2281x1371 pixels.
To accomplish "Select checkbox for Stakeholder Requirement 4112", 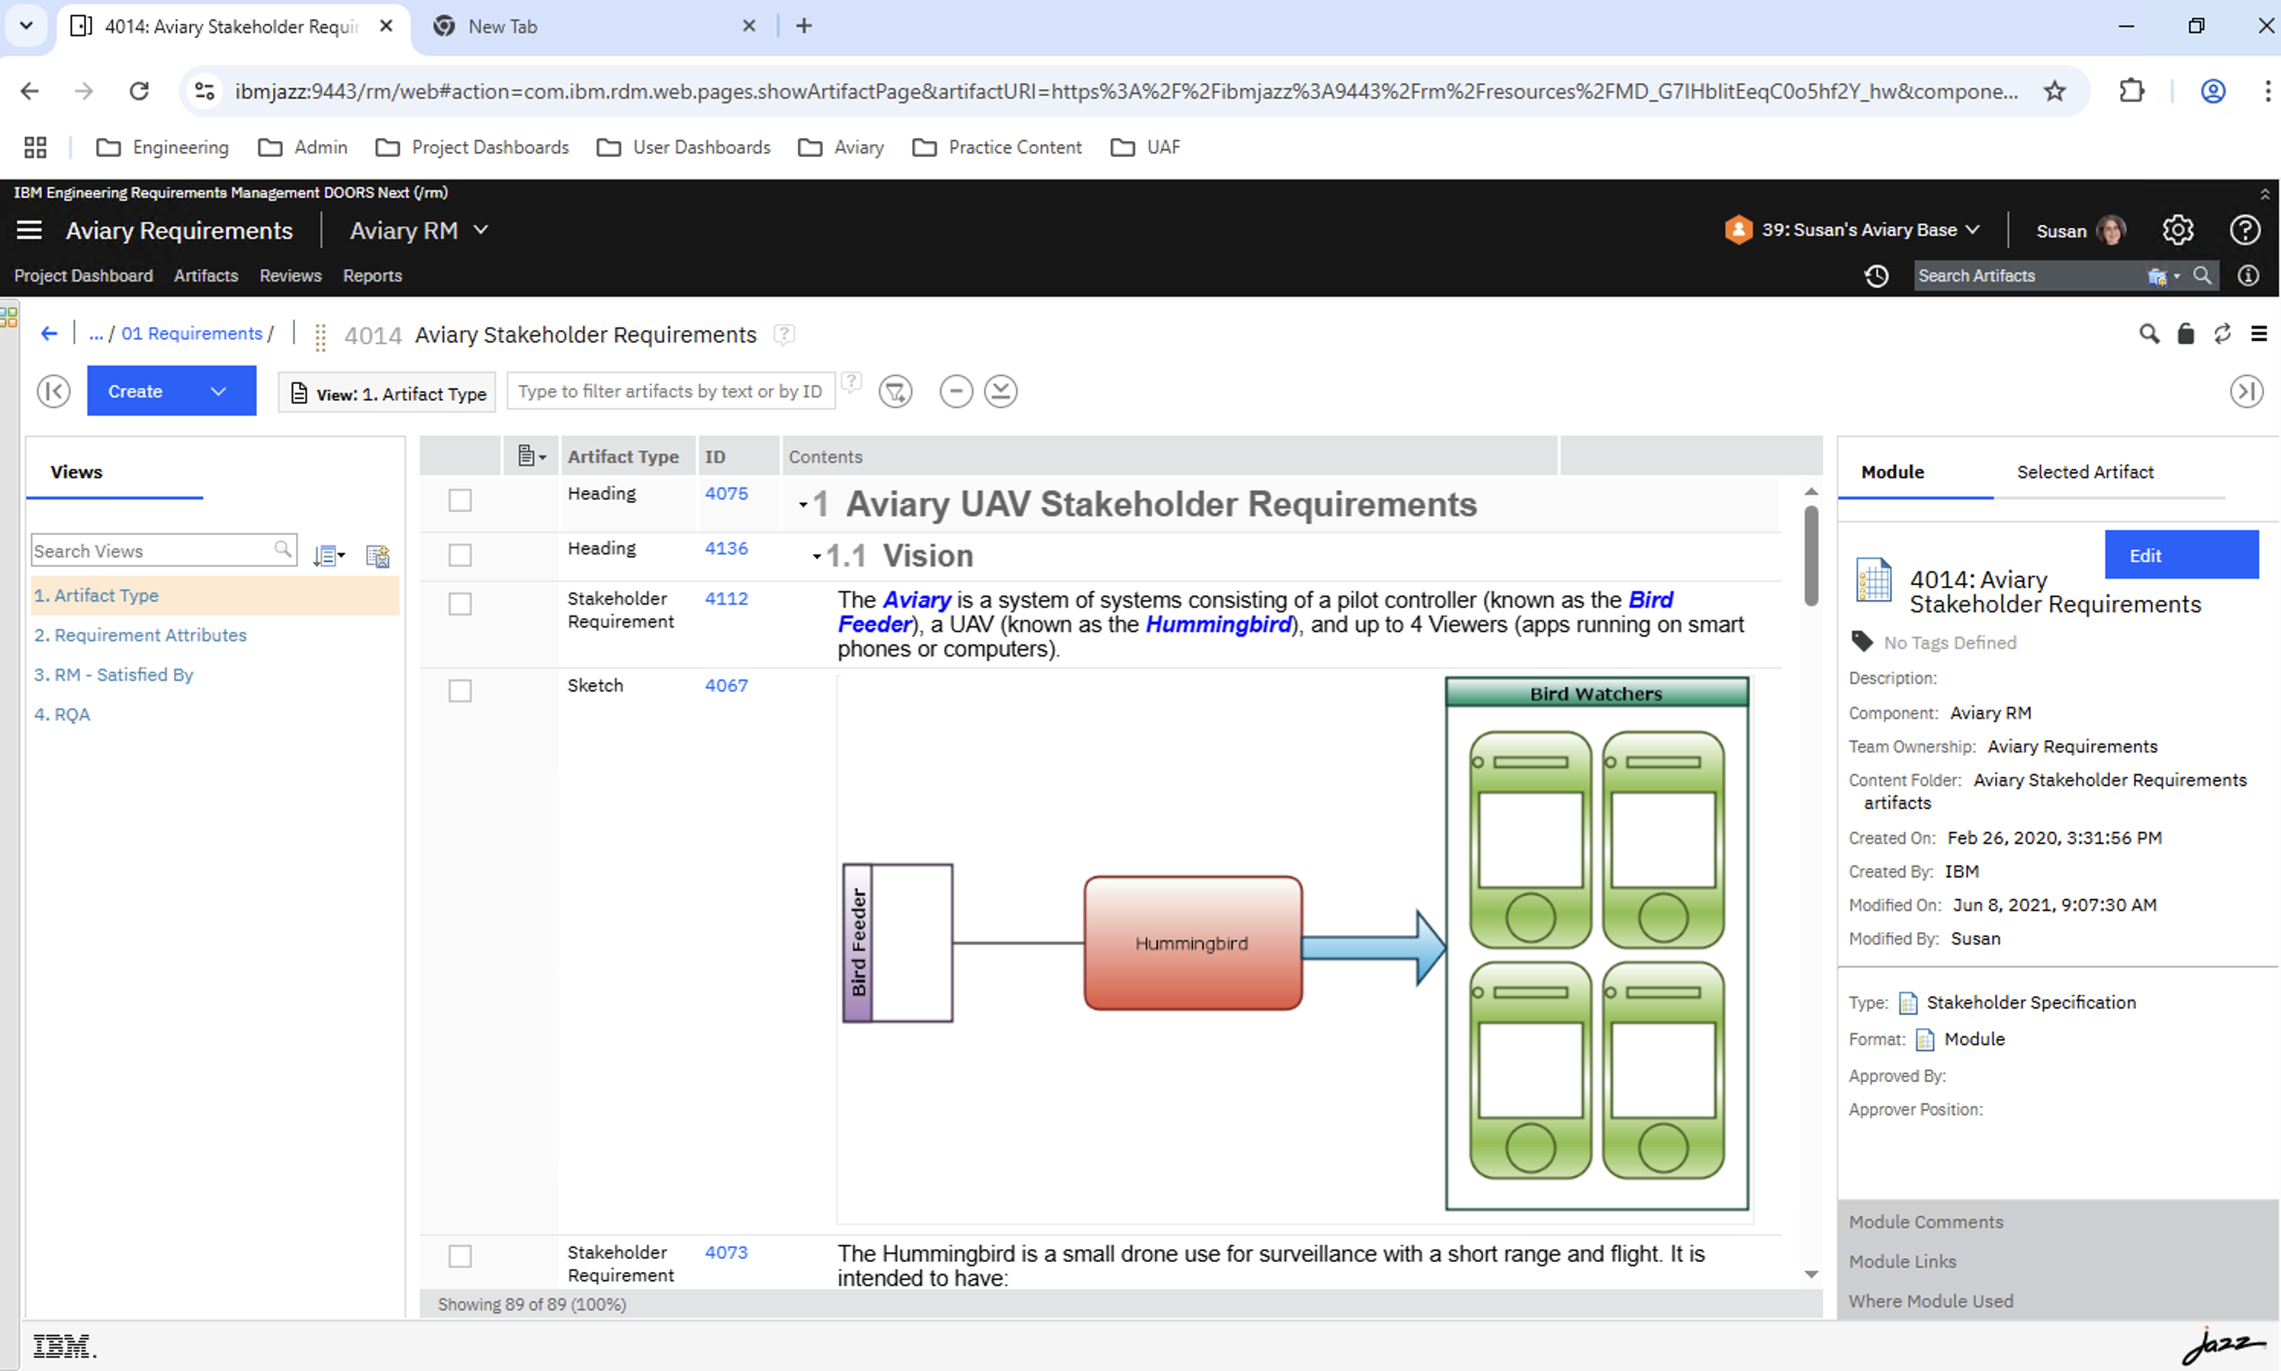I will pyautogui.click(x=459, y=604).
